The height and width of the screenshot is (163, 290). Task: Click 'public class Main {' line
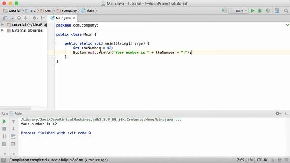(76, 34)
